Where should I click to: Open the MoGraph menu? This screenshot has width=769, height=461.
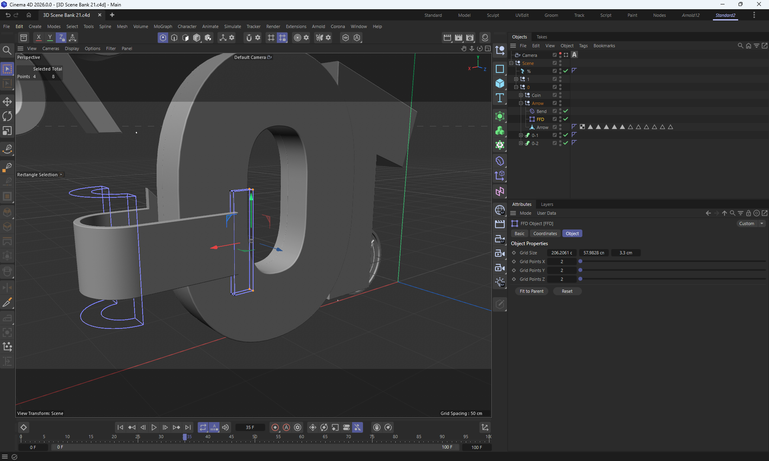point(163,26)
